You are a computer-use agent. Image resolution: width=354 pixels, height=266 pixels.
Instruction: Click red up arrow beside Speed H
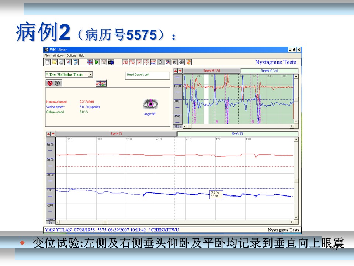click(x=176, y=71)
